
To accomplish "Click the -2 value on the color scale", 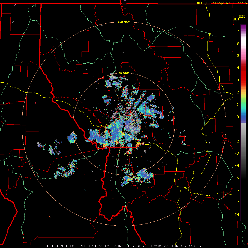I will (237, 141).
